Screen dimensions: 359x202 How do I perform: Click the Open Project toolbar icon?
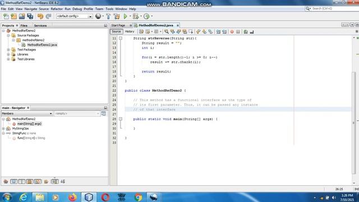click(22, 16)
